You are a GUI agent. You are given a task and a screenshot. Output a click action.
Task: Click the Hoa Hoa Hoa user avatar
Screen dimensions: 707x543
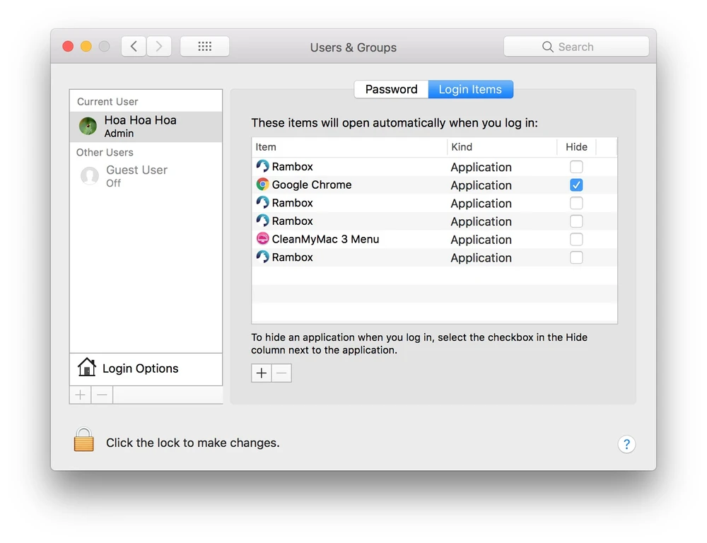point(88,126)
